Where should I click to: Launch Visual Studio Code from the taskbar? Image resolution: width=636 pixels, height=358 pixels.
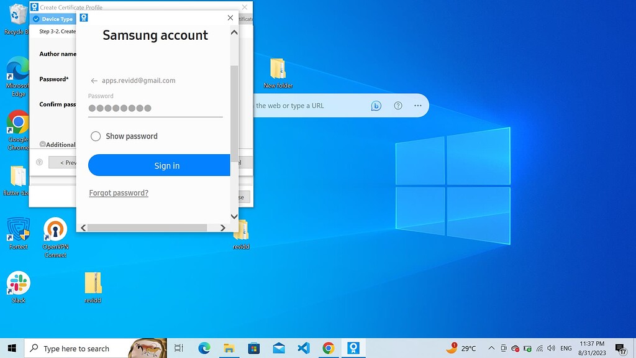click(304, 348)
